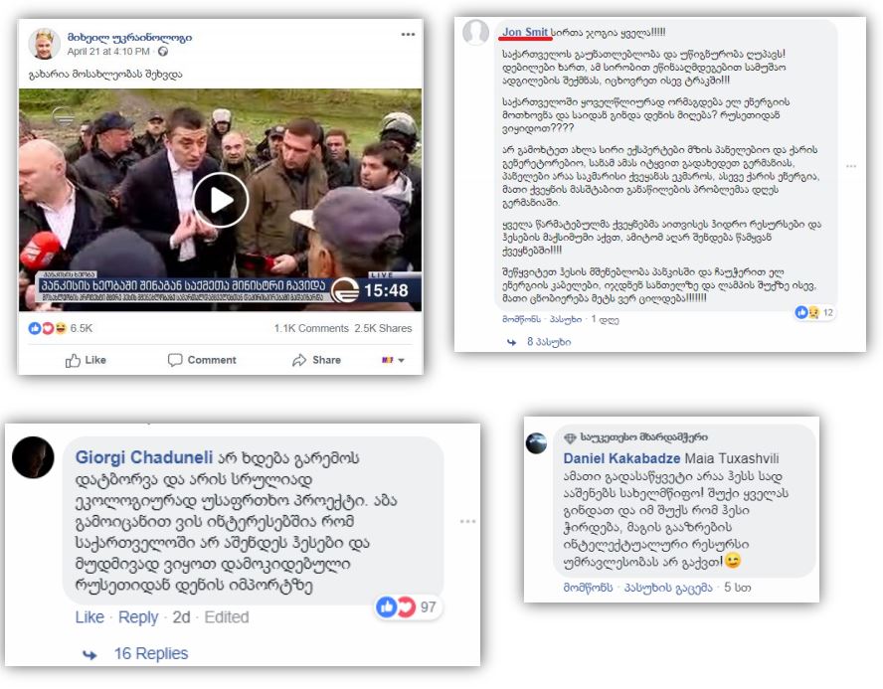Open the audience selector dropdown beside Share

click(x=393, y=360)
